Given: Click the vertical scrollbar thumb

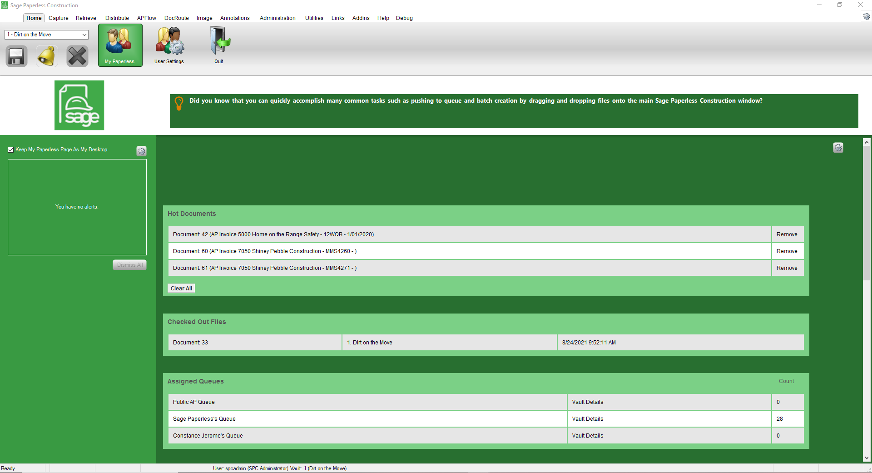Looking at the screenshot, I should (x=867, y=214).
